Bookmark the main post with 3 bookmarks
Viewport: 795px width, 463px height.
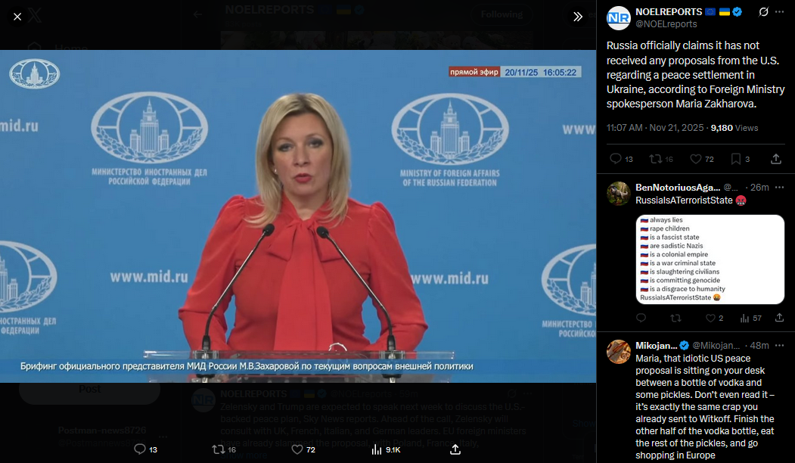click(x=741, y=159)
